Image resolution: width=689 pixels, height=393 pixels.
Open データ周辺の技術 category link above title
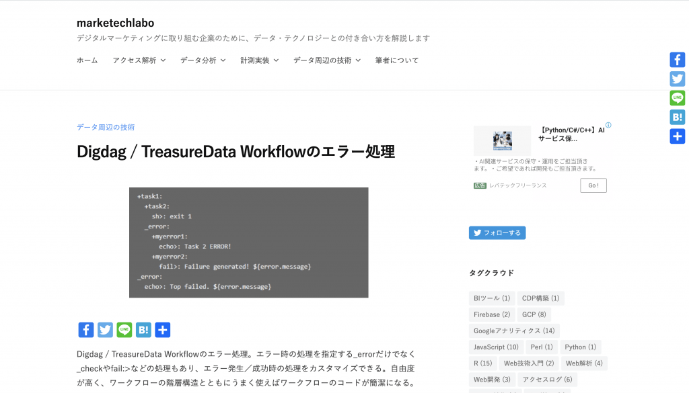click(106, 127)
